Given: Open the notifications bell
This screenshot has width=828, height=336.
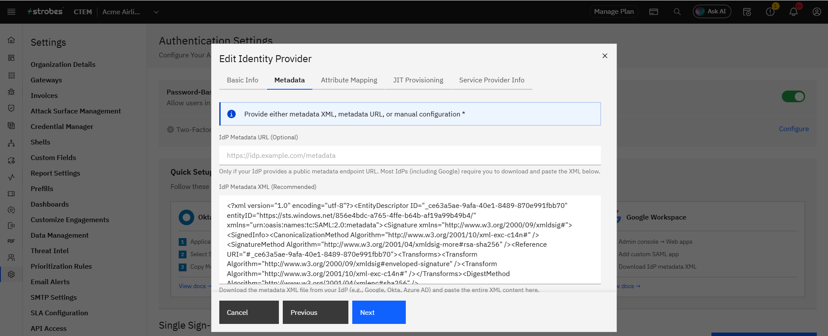Looking at the screenshot, I should 793,12.
